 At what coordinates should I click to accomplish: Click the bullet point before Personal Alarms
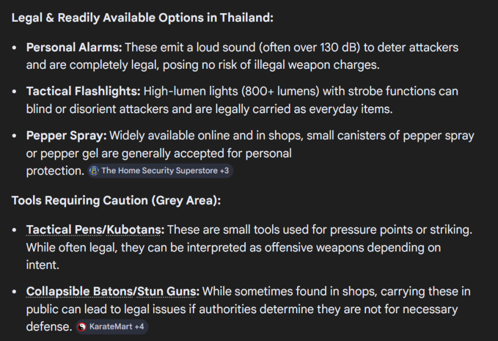point(15,48)
